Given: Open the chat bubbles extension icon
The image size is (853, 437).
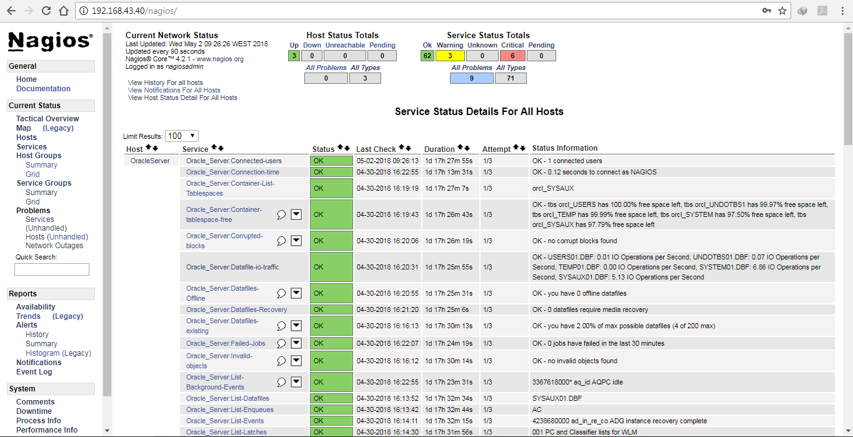Looking at the screenshot, I should [x=803, y=11].
